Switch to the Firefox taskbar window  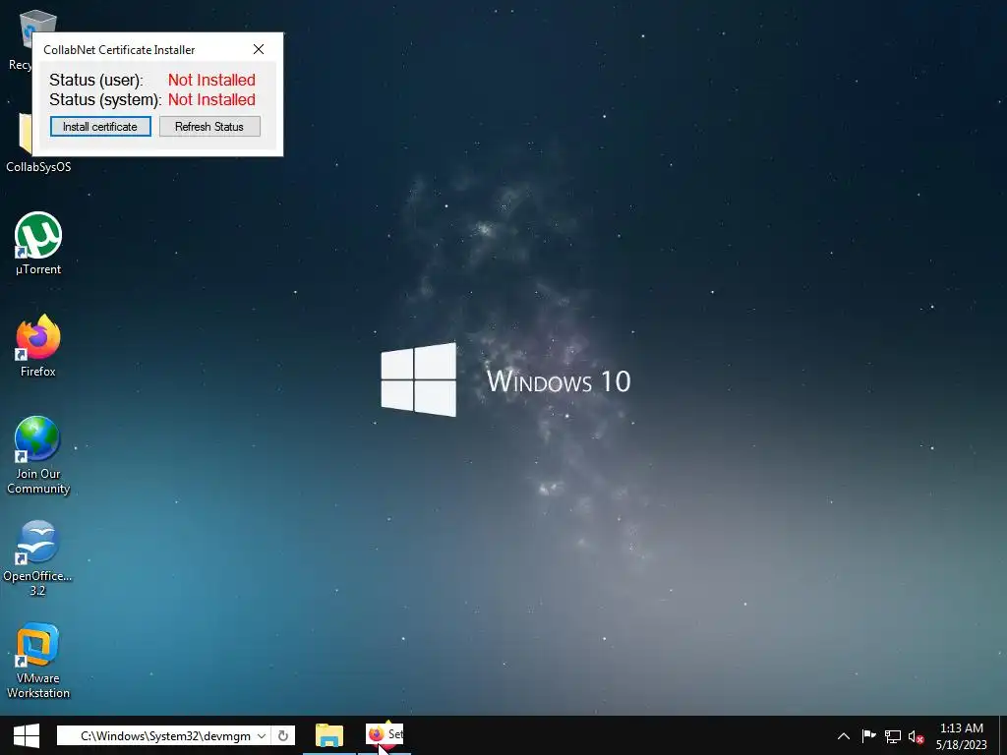385,735
